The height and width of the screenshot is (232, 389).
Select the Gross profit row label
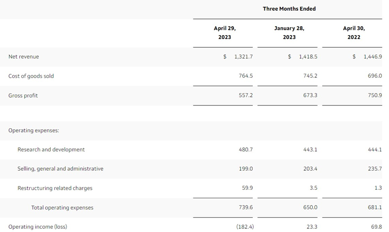click(23, 96)
